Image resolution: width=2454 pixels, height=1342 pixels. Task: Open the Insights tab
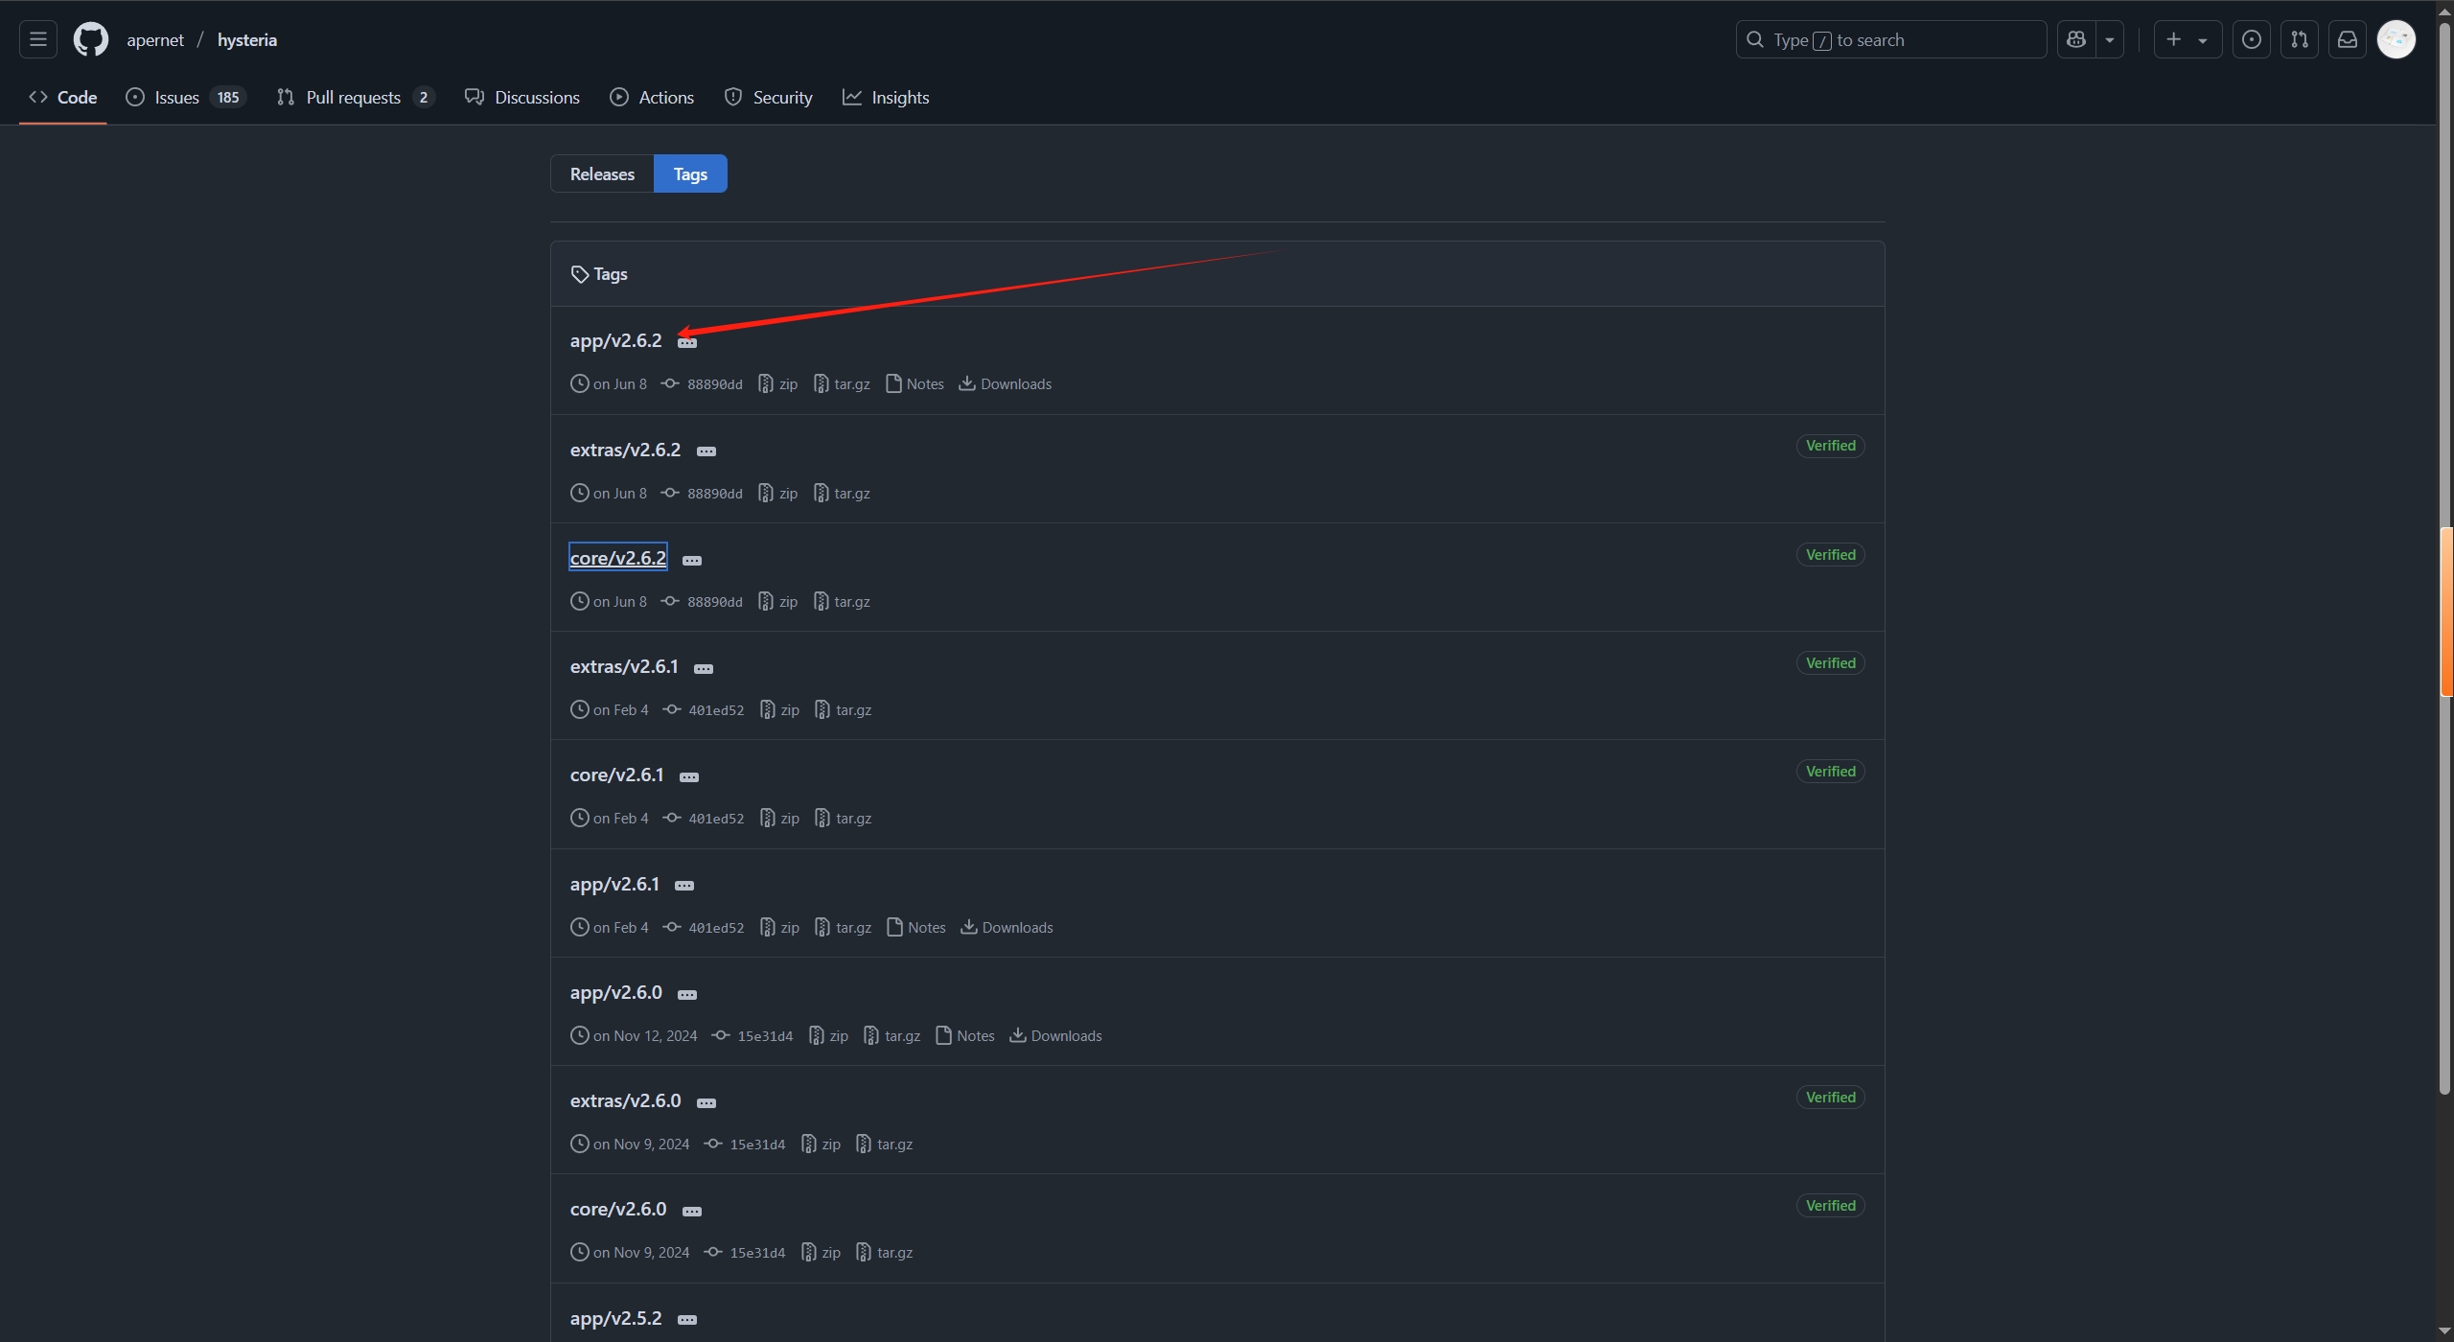(886, 97)
